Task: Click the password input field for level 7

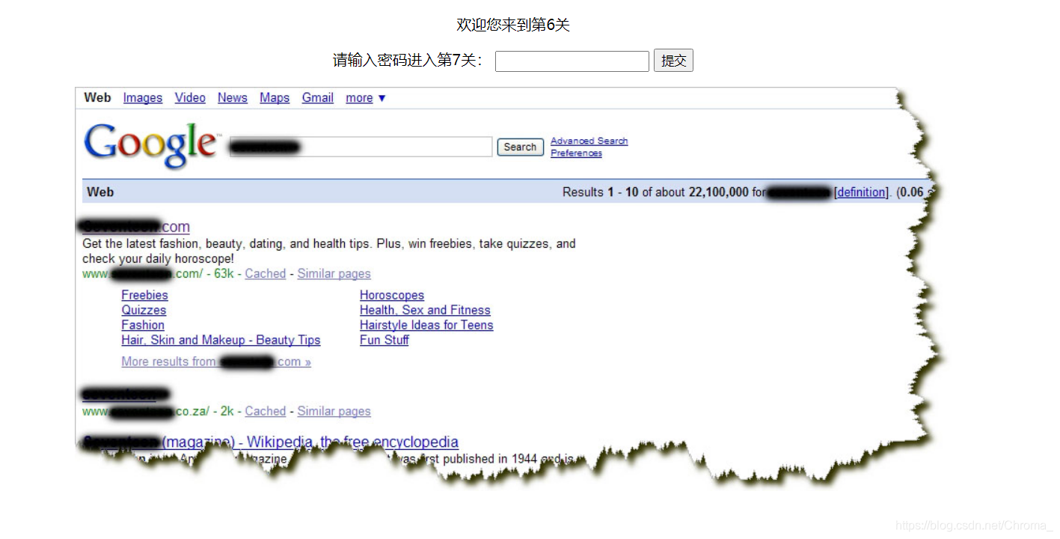Action: point(572,61)
